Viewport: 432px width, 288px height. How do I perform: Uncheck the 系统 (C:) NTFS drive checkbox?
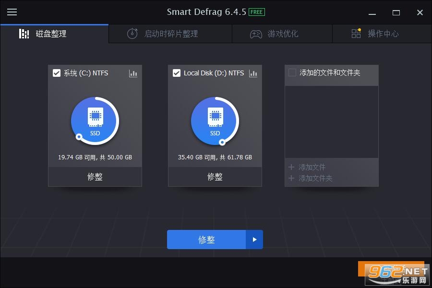[57, 73]
